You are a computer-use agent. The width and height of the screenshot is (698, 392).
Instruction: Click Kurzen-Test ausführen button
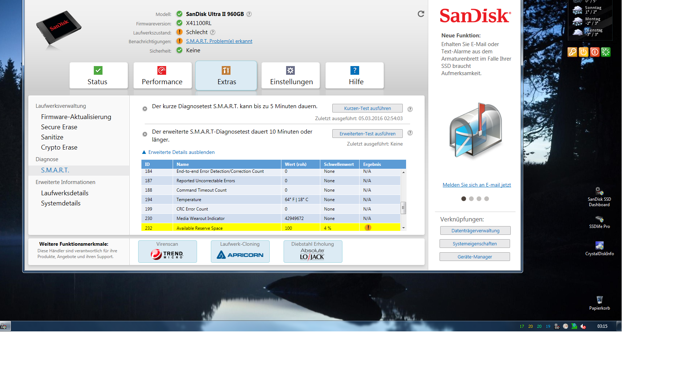pyautogui.click(x=367, y=108)
